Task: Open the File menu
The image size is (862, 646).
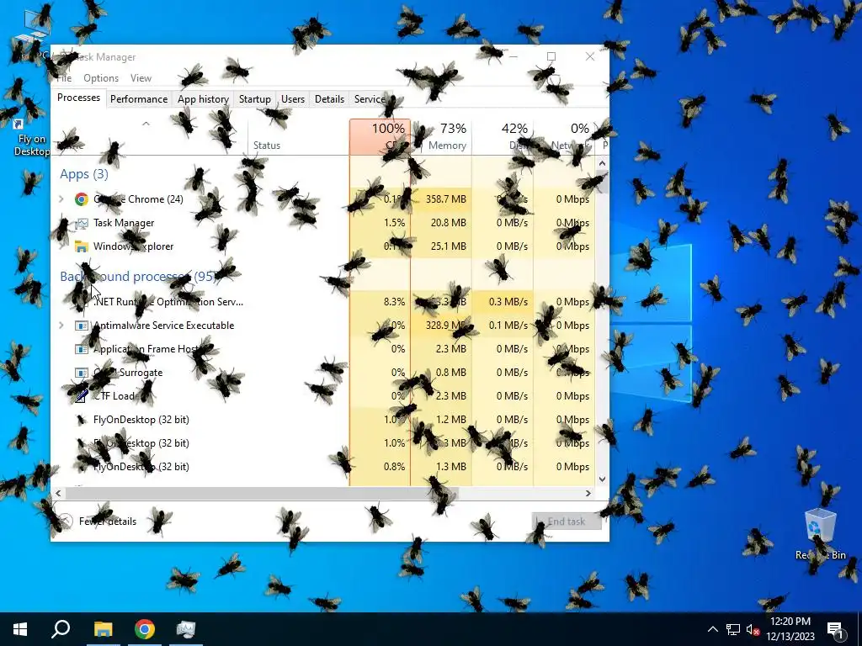Action: 64,78
